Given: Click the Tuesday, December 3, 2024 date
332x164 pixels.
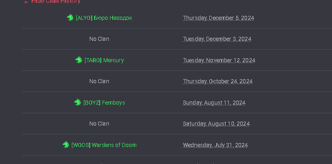Looking at the screenshot, I should click(x=217, y=39).
